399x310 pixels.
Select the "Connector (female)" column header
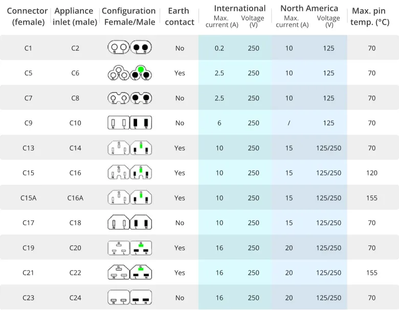tap(28, 16)
